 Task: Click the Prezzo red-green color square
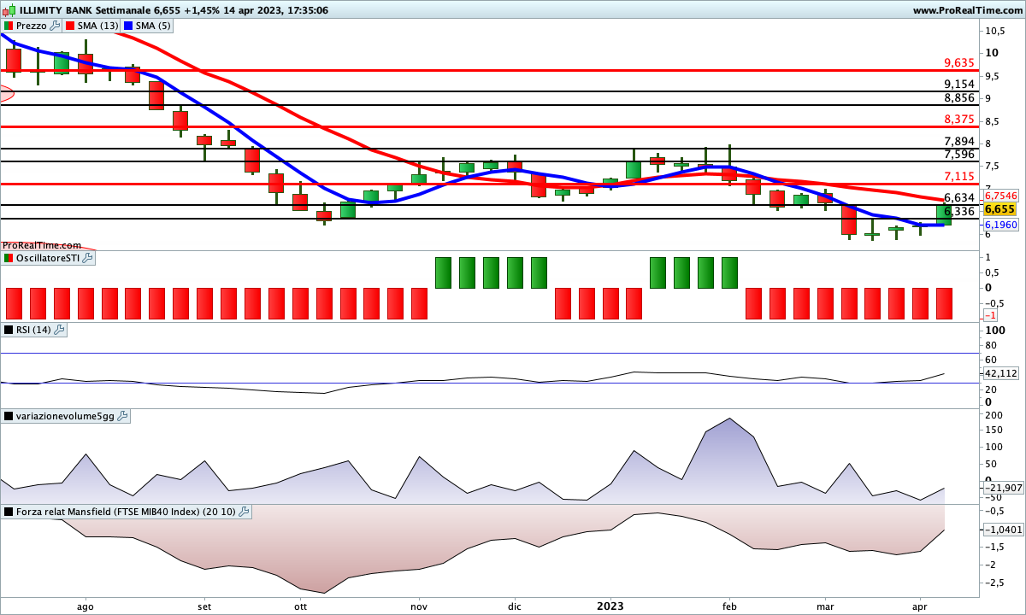(9, 26)
